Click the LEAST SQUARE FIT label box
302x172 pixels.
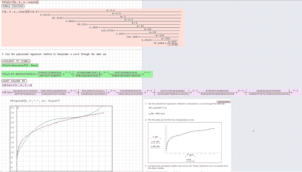pyautogui.click(x=14, y=81)
